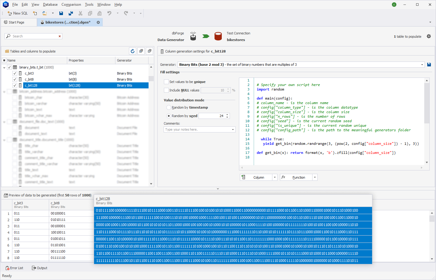436x280 pixels.
Task: Open the Output panel
Action: pos(39,268)
